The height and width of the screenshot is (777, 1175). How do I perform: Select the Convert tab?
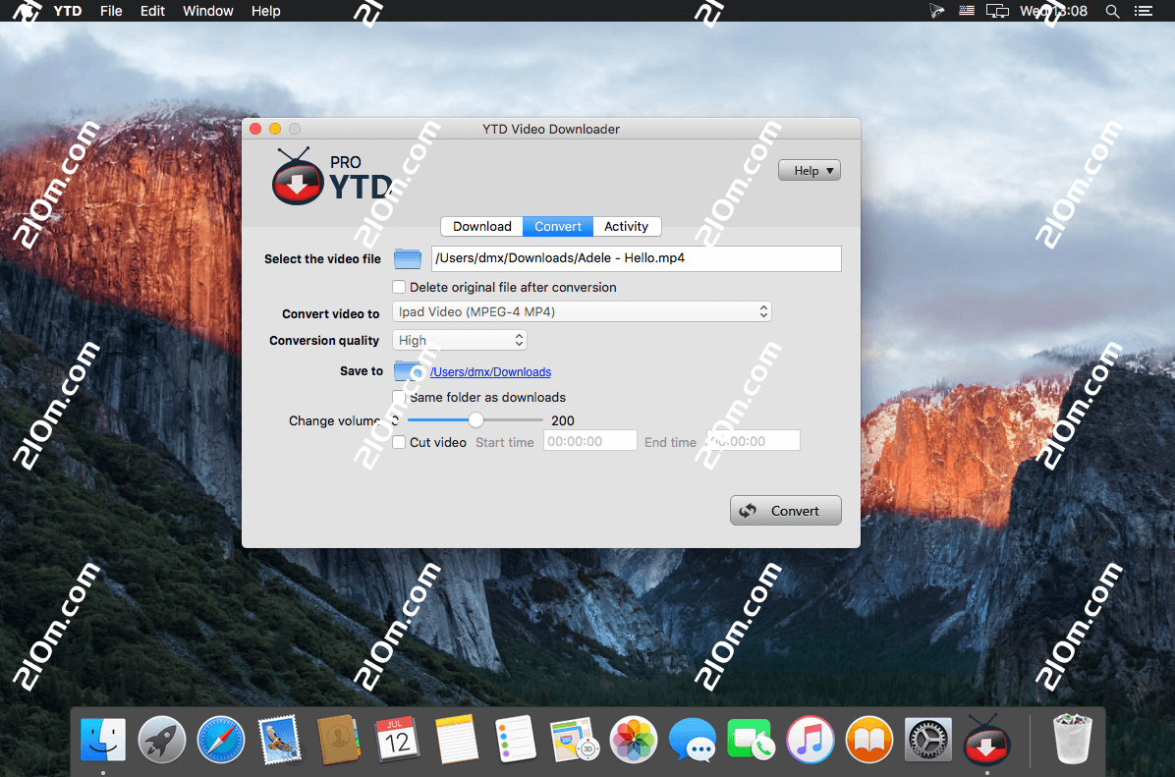pos(557,226)
